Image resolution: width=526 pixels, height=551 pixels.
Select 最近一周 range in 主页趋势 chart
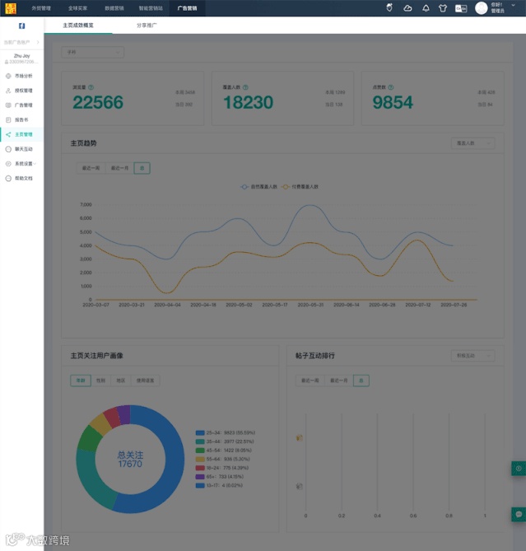pos(91,168)
